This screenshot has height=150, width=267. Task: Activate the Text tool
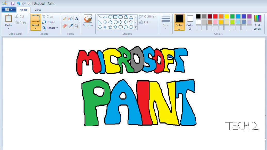click(77, 19)
